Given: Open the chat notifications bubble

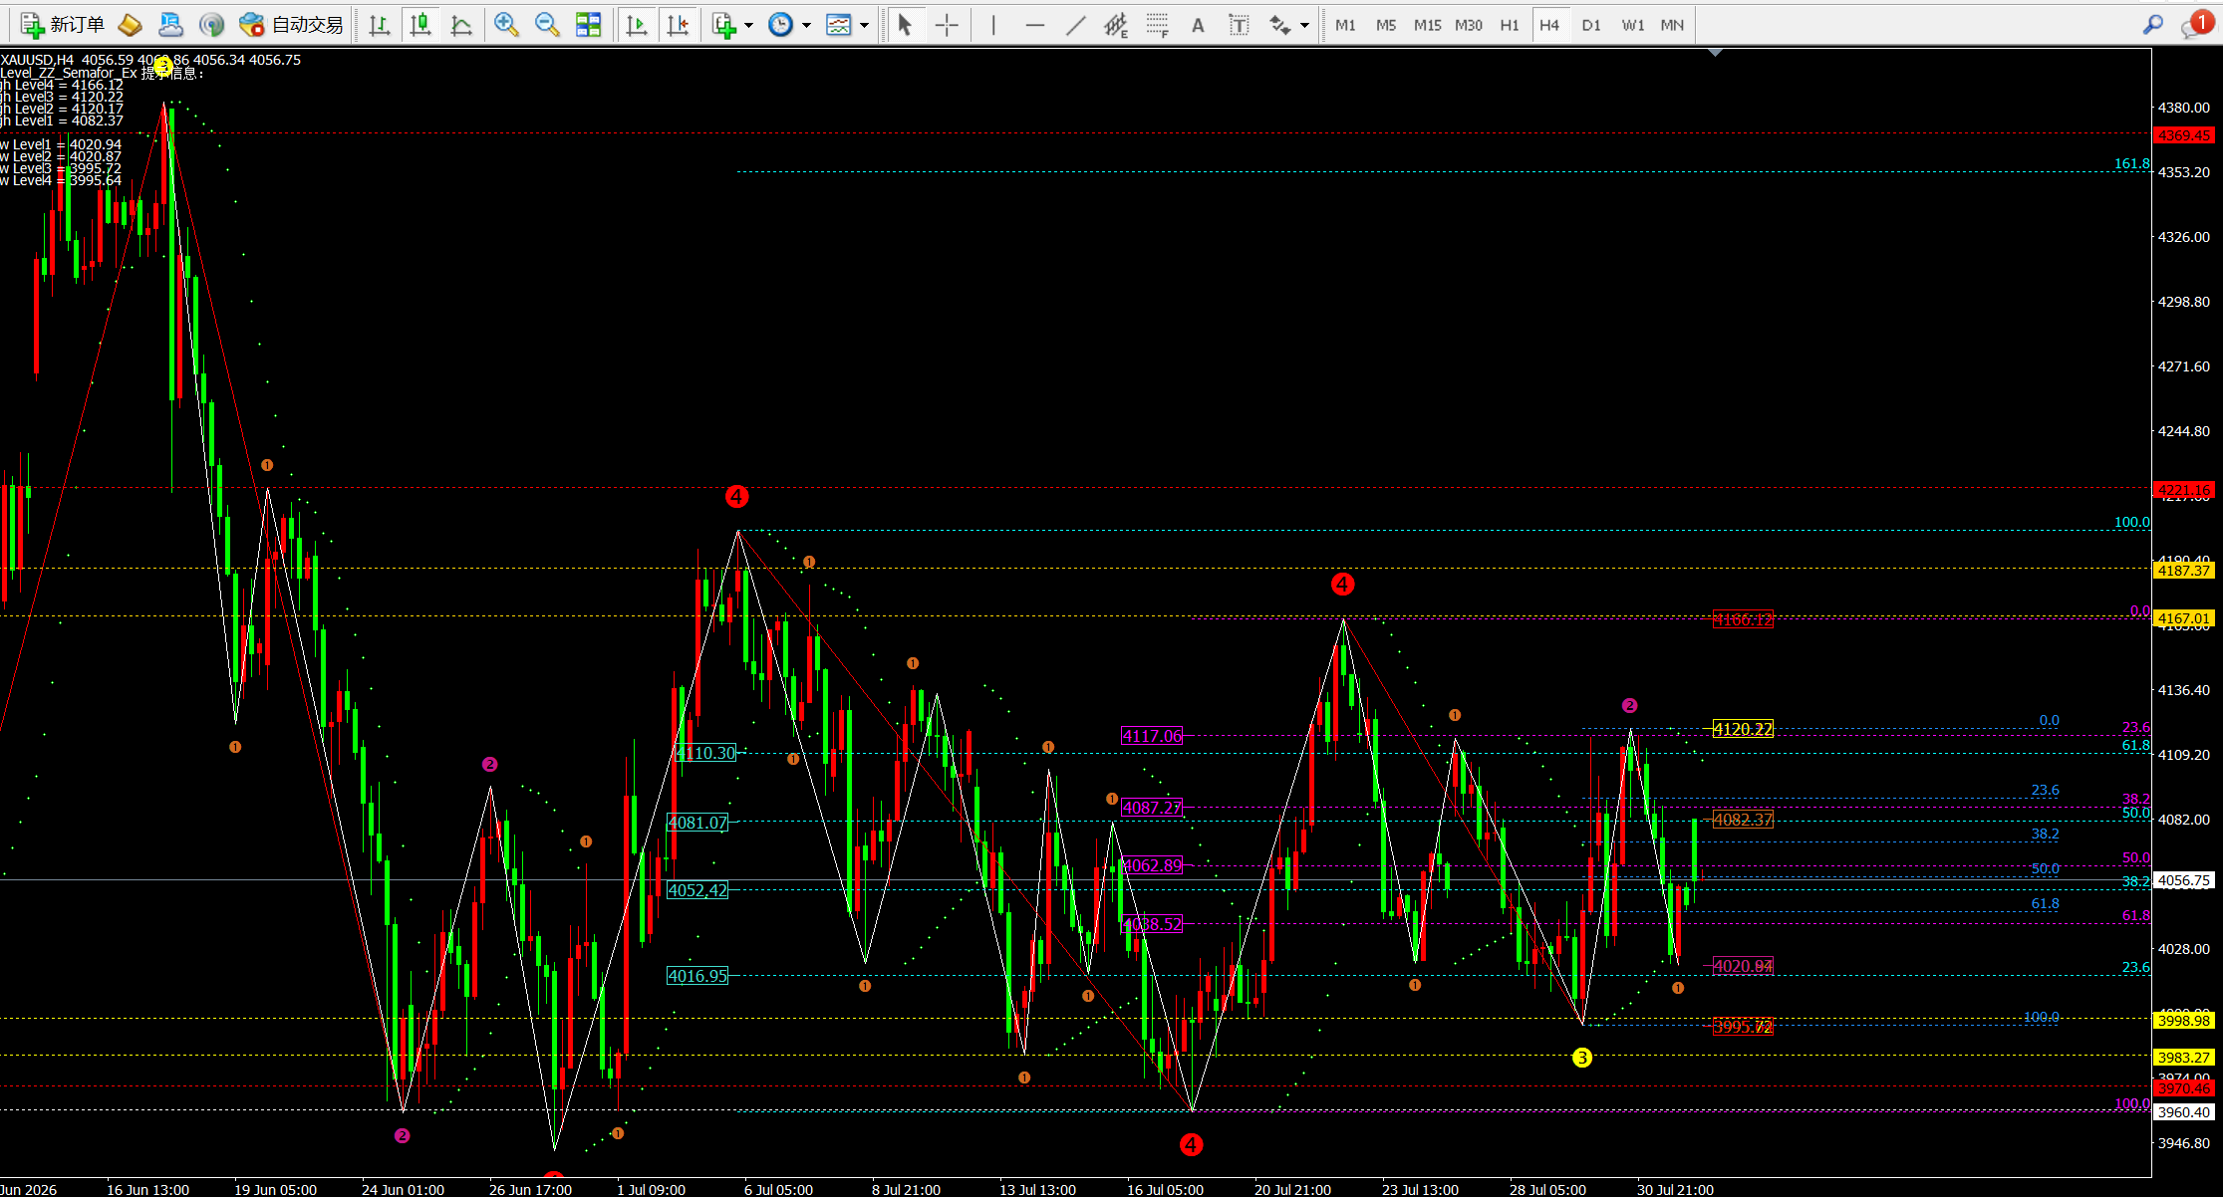Looking at the screenshot, I should [x=2195, y=25].
